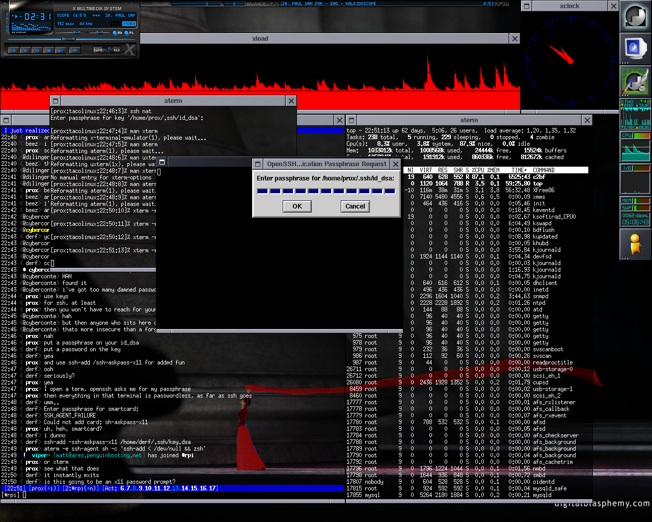Click the ETH0 network monitor dockapp

[x=635, y=114]
